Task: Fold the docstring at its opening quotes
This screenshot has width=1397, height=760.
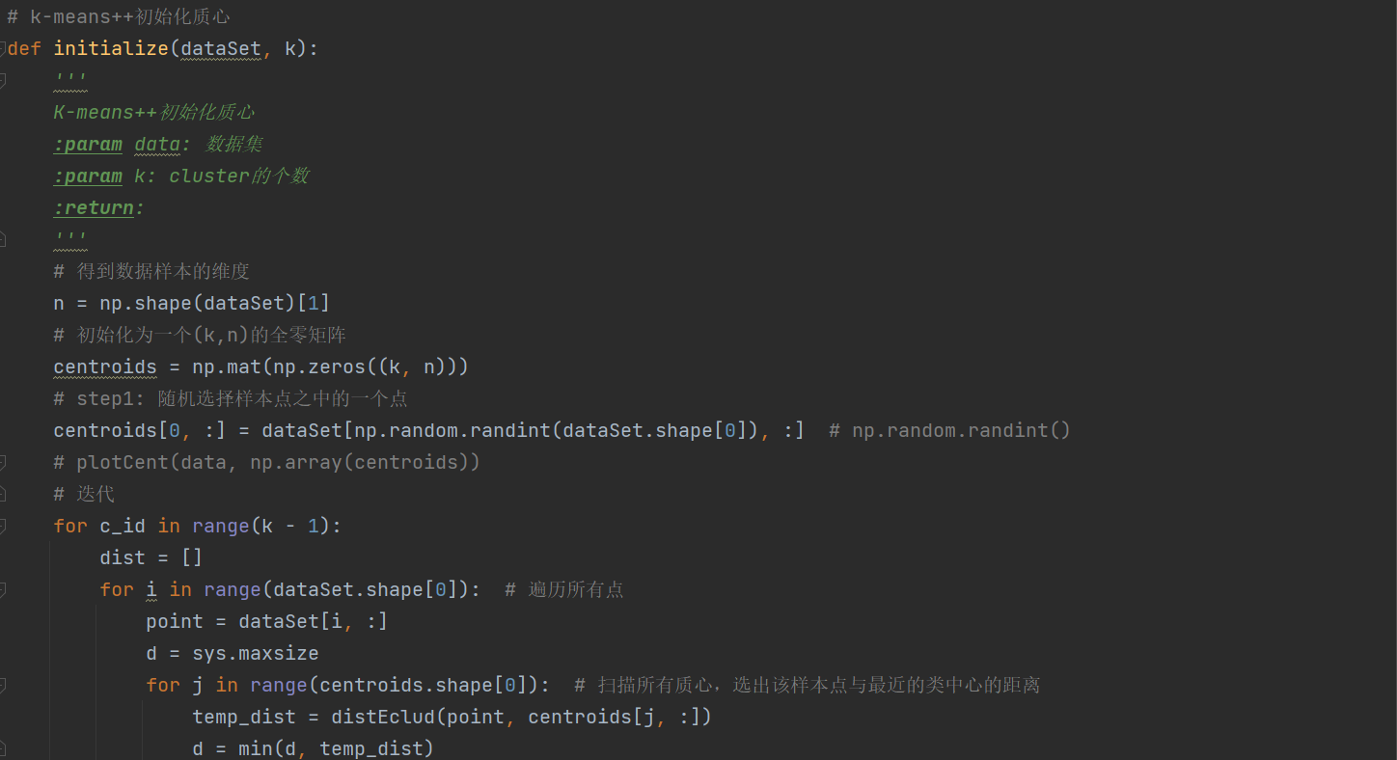Action: (3, 80)
